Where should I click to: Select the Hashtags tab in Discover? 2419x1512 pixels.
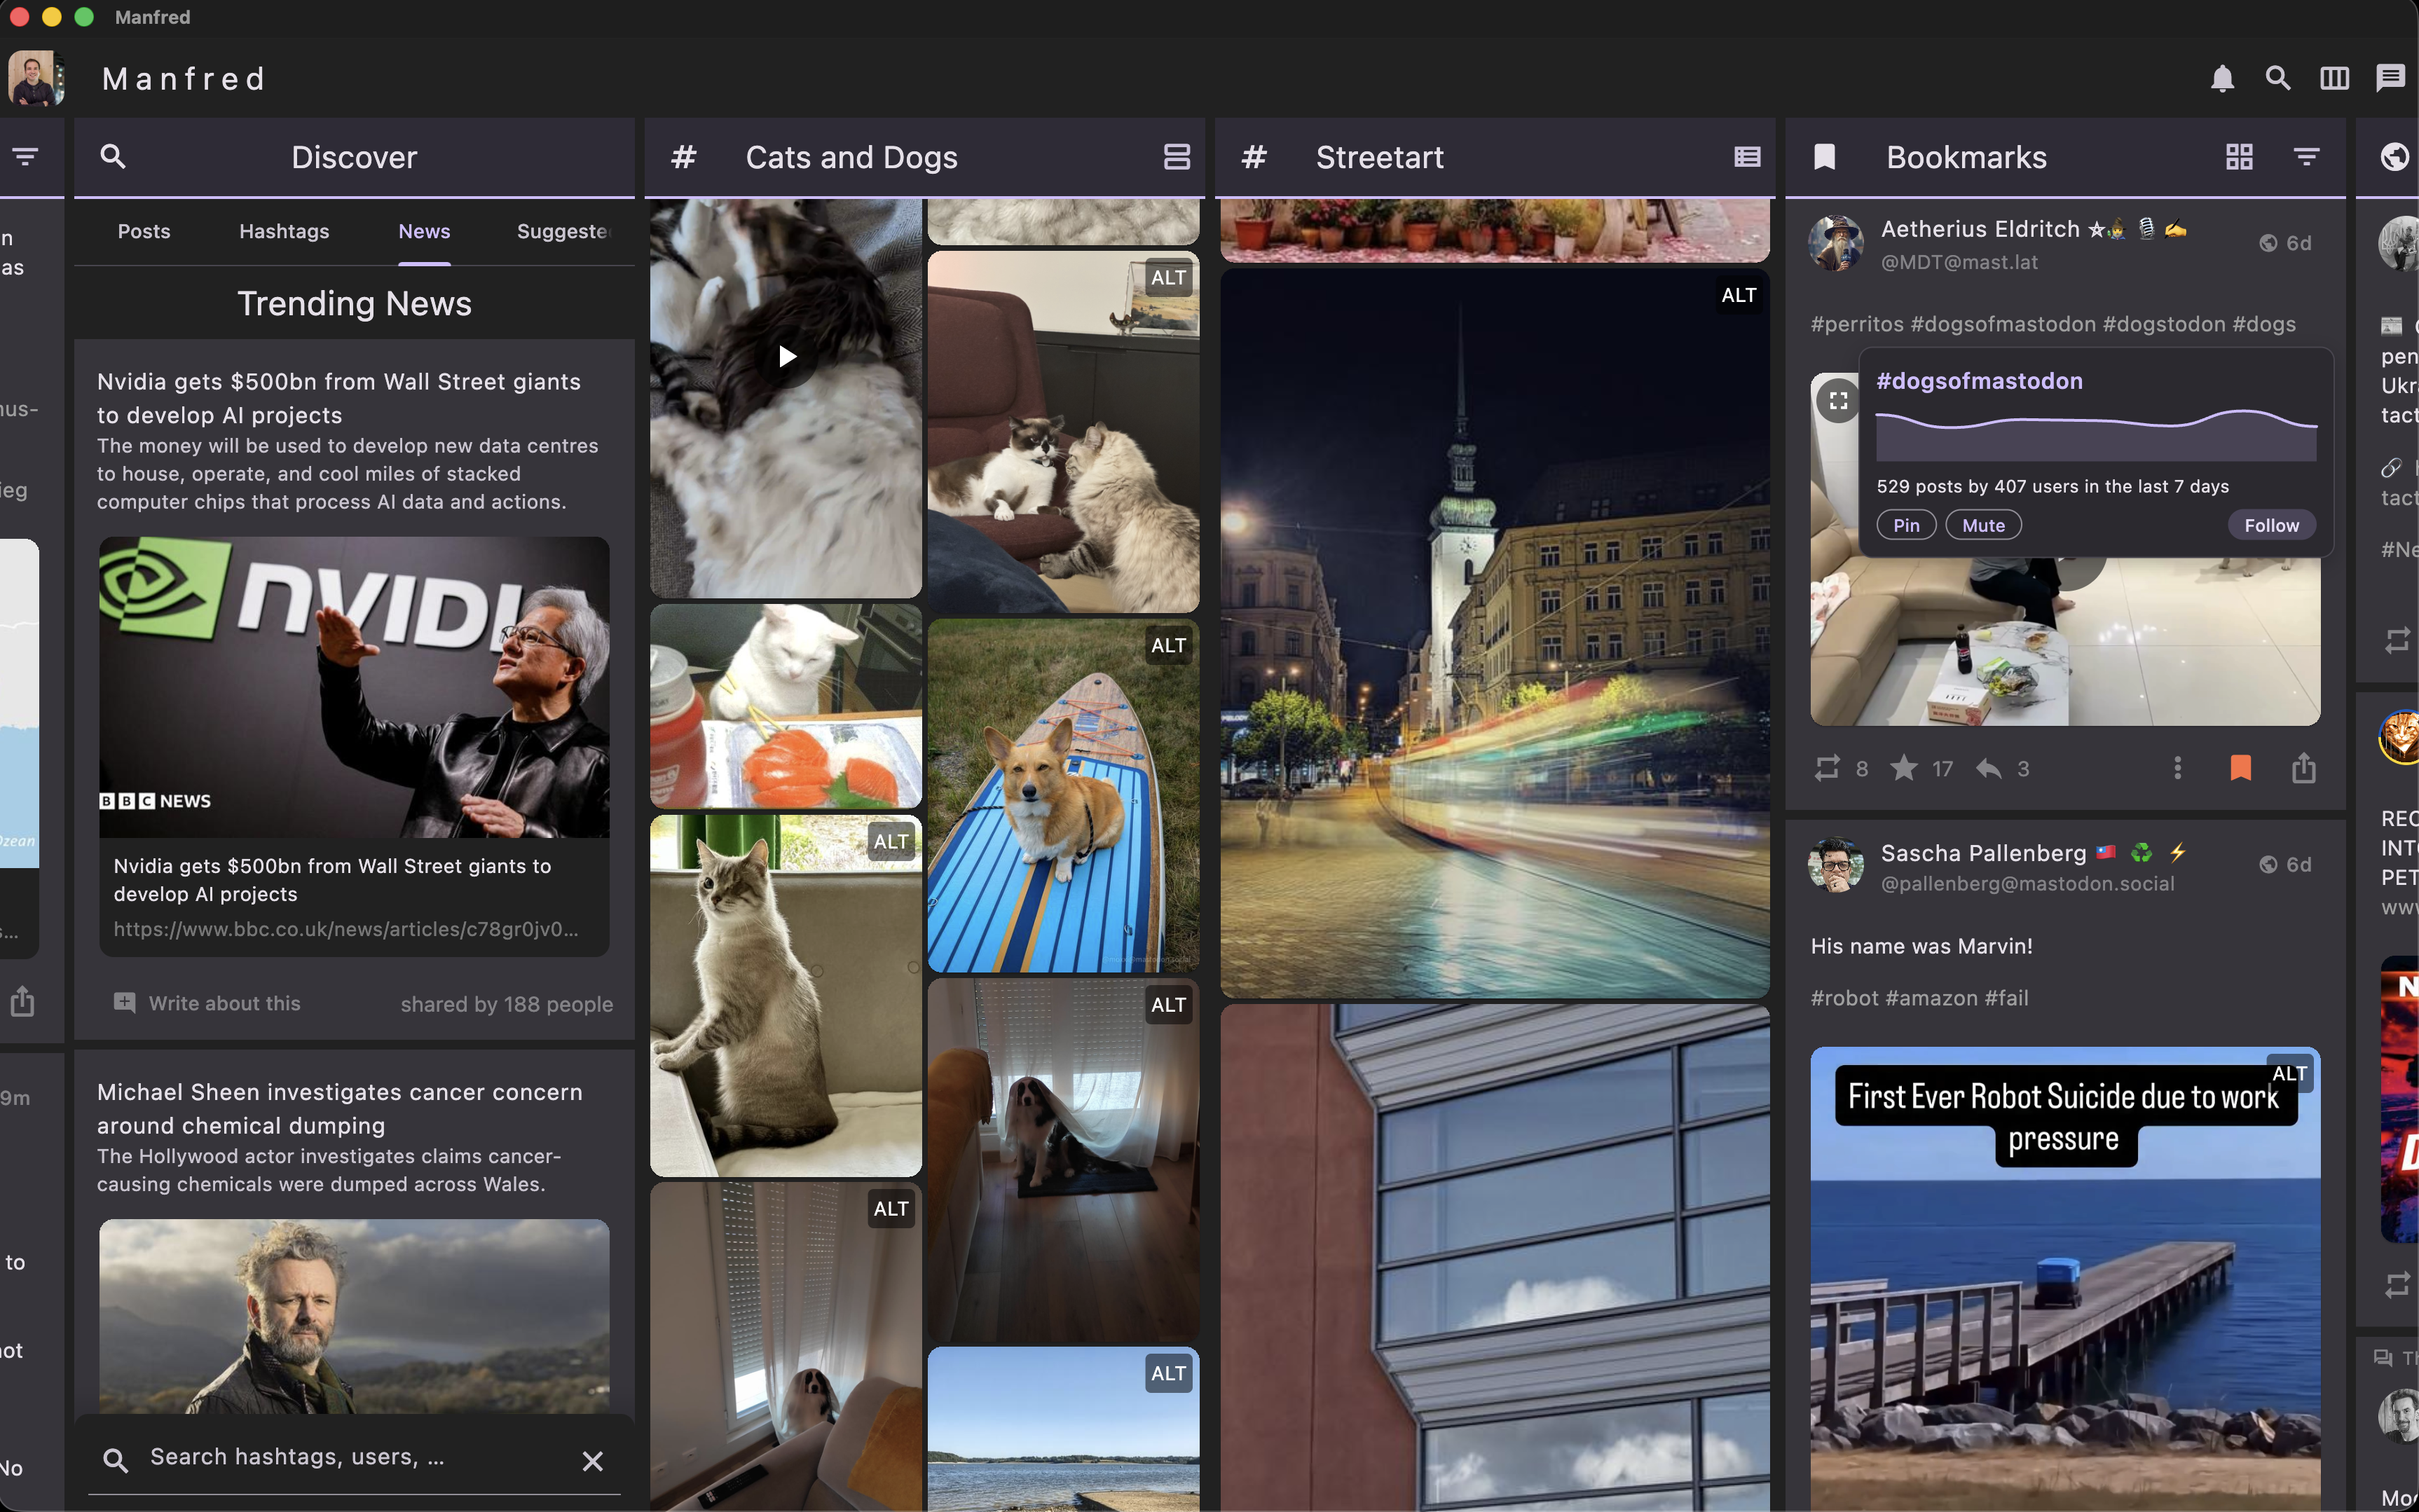(x=284, y=231)
